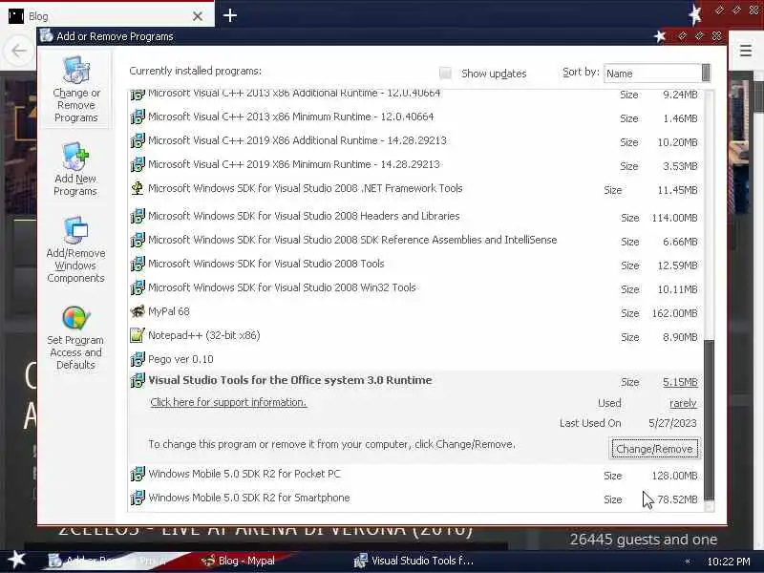Click the Visual Studio Tools Office Runtime title
The width and height of the screenshot is (764, 573).
coord(290,380)
